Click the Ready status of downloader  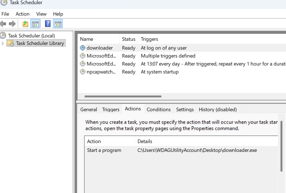[x=129, y=48]
